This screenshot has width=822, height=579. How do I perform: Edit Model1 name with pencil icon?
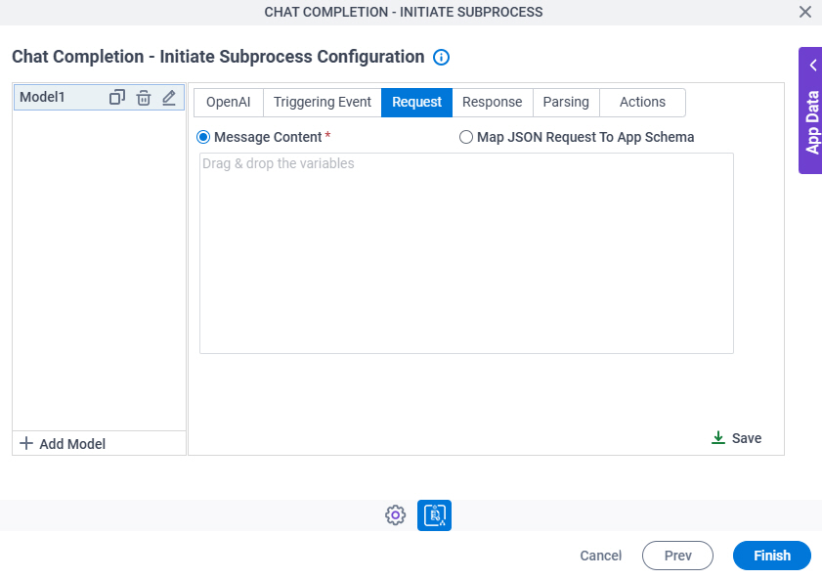point(169,98)
